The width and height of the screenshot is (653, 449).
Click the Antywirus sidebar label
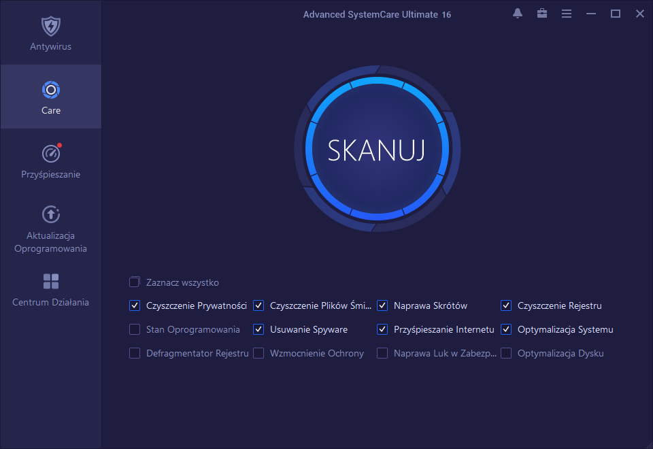pos(51,47)
